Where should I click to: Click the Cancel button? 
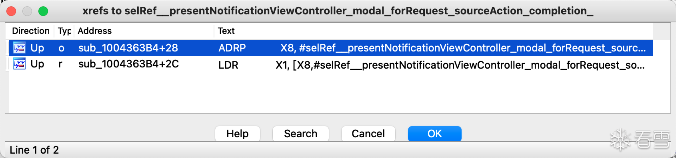(368, 134)
